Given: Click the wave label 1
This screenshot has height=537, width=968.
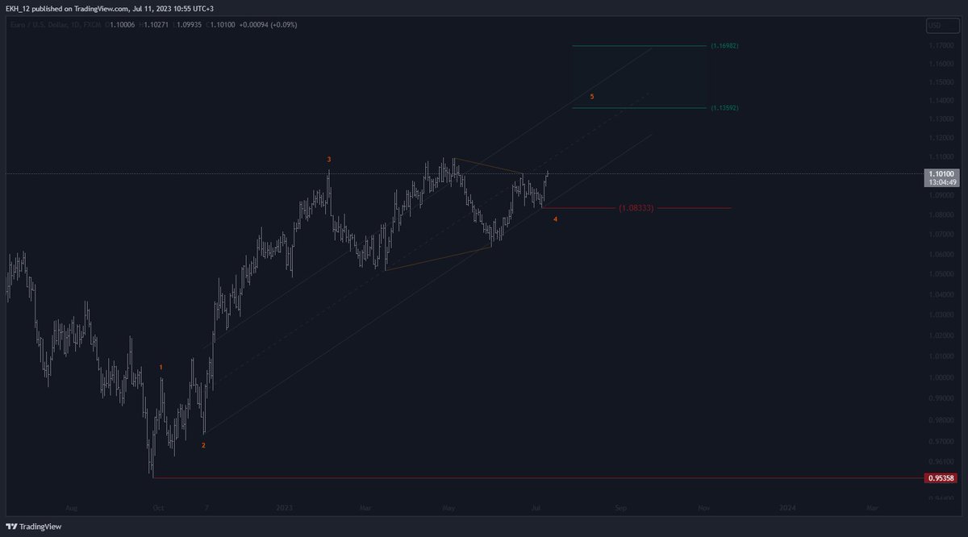Looking at the screenshot, I should coord(161,367).
